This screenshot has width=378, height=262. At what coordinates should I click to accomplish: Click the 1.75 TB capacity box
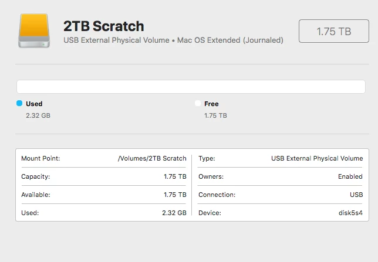click(x=333, y=31)
